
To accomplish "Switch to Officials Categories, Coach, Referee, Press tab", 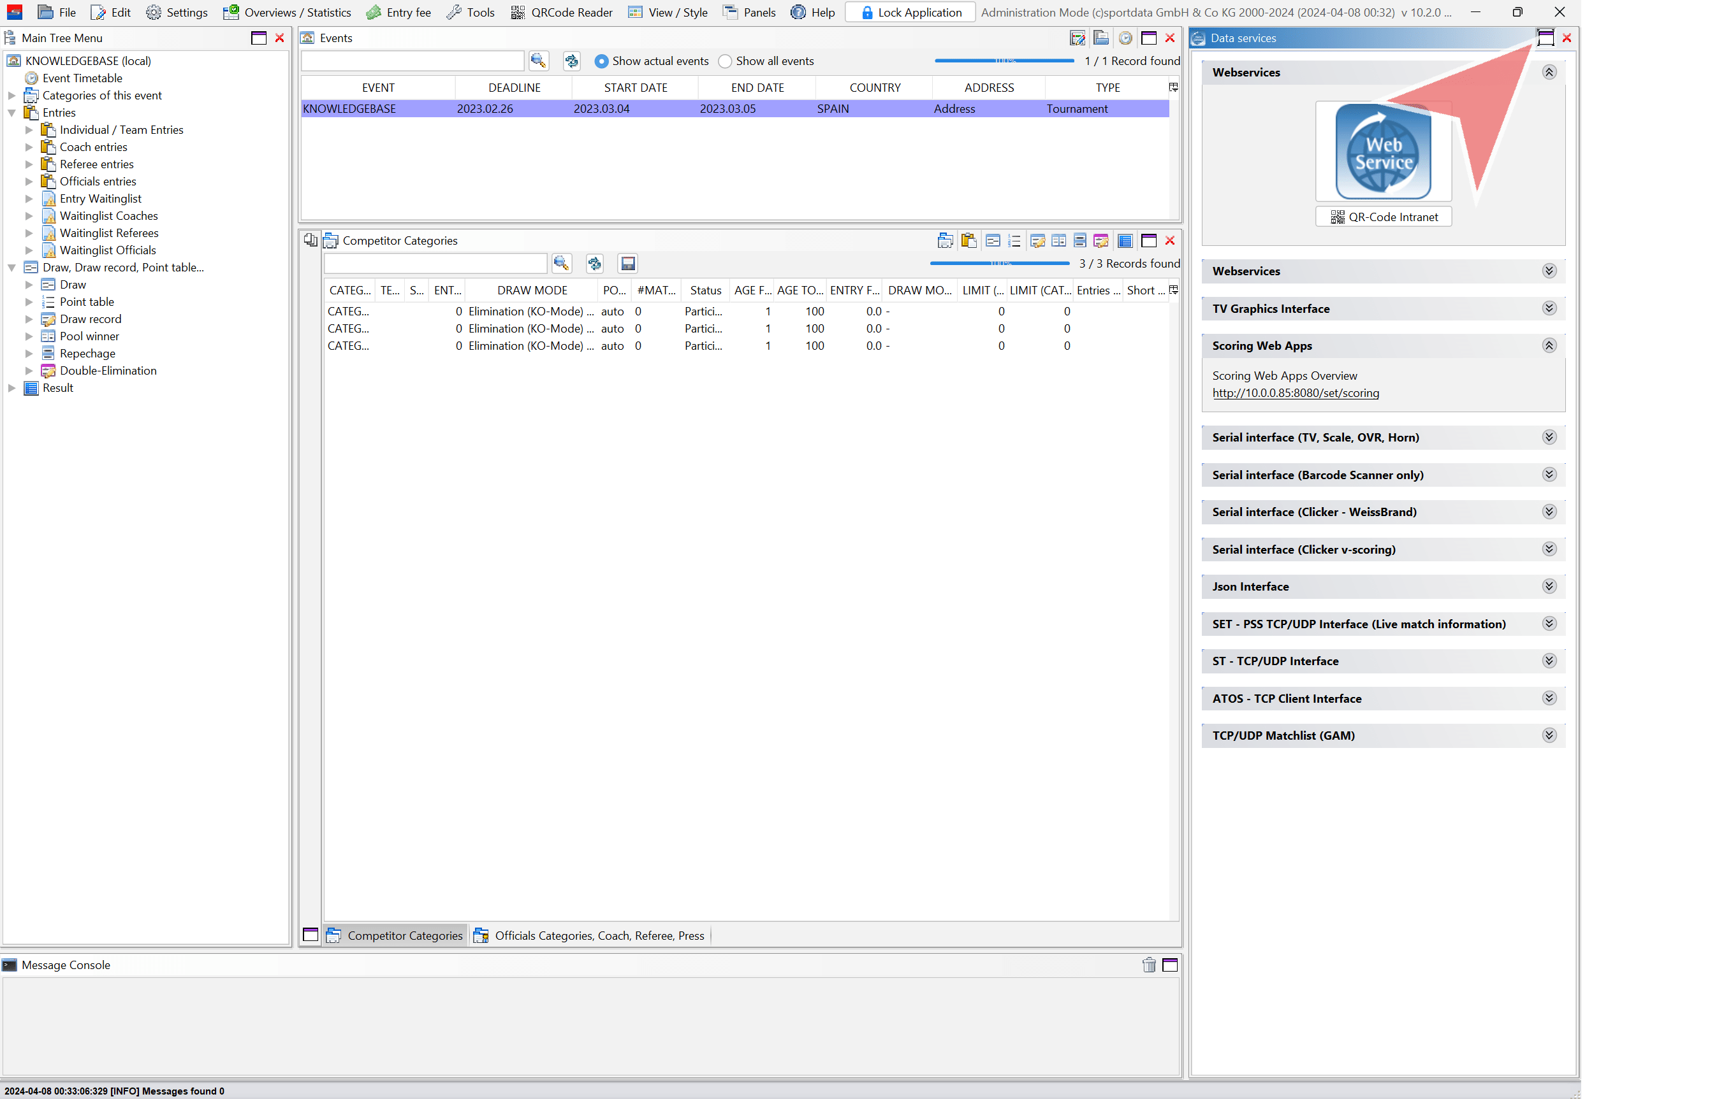I will 589,935.
